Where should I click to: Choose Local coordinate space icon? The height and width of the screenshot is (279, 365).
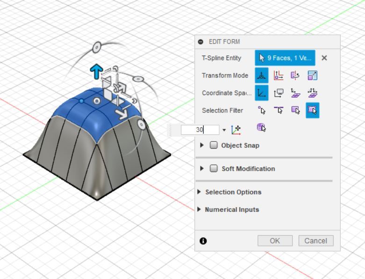[x=295, y=93]
